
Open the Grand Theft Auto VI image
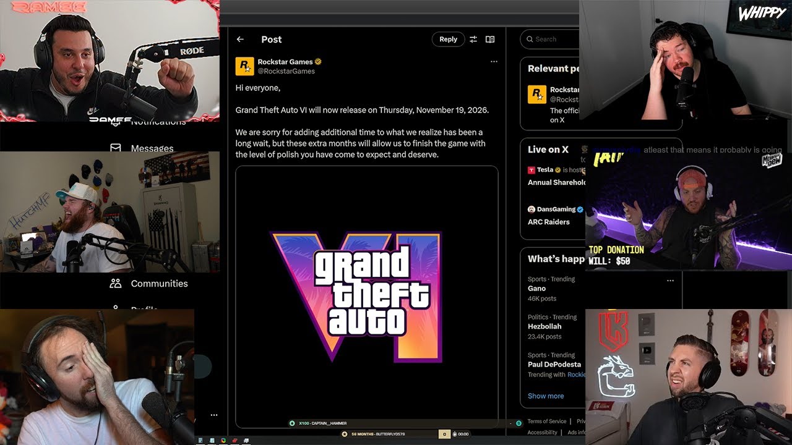click(x=367, y=297)
